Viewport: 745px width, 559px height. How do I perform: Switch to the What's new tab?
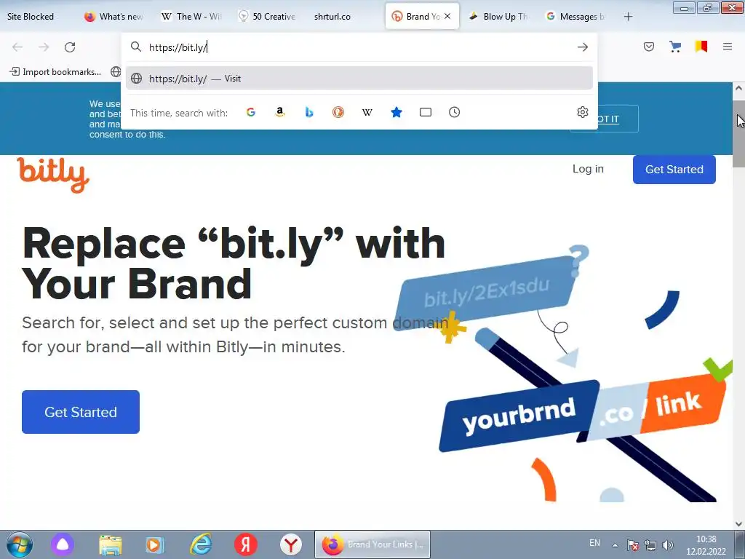[x=114, y=17]
